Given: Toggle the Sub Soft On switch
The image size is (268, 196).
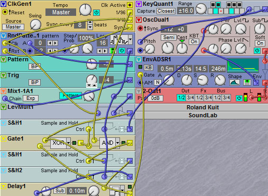Looking at the screenshot, I should tap(260, 43).
